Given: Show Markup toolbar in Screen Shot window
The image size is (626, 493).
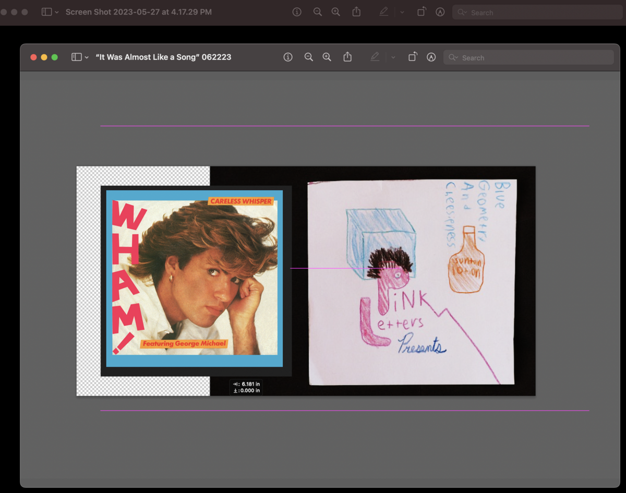Looking at the screenshot, I should (440, 12).
